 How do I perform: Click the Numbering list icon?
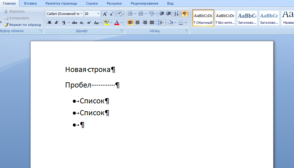point(141,14)
